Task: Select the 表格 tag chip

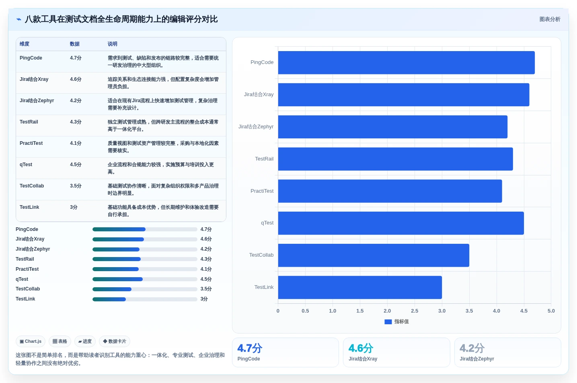Action: [x=60, y=342]
